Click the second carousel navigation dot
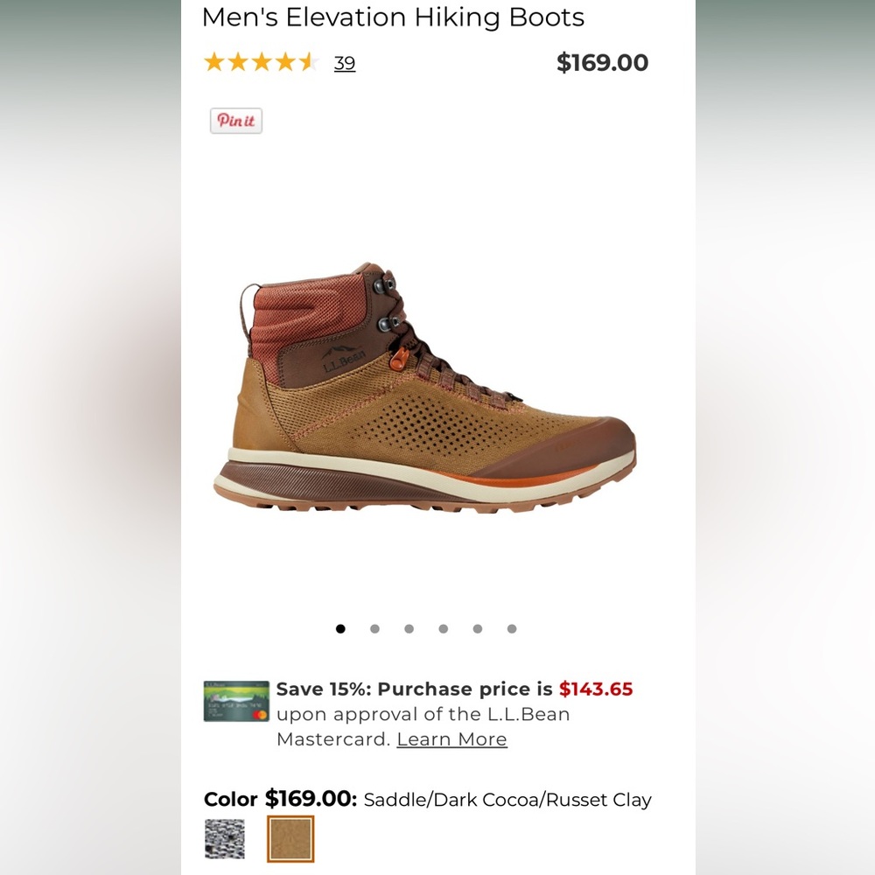Image resolution: width=875 pixels, height=875 pixels. tap(374, 628)
